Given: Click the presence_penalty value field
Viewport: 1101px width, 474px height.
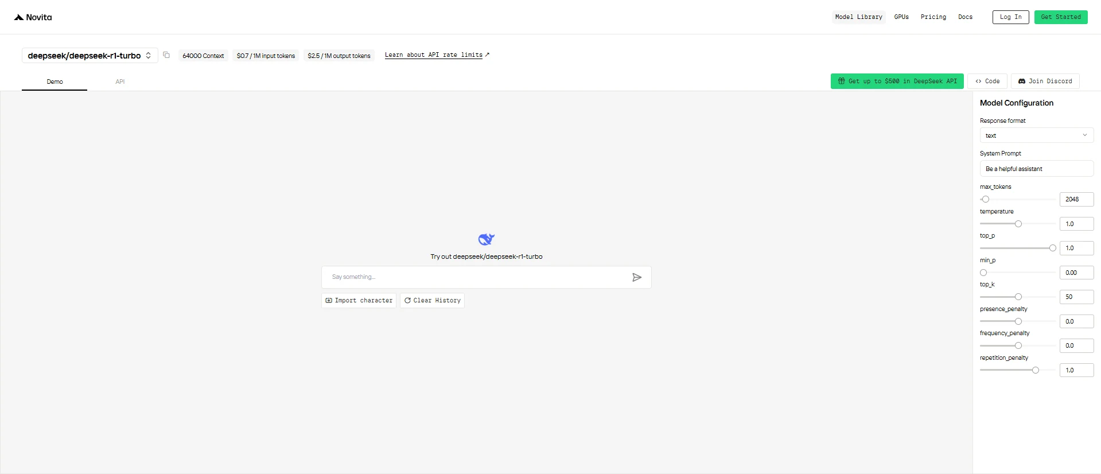Looking at the screenshot, I should pos(1076,321).
